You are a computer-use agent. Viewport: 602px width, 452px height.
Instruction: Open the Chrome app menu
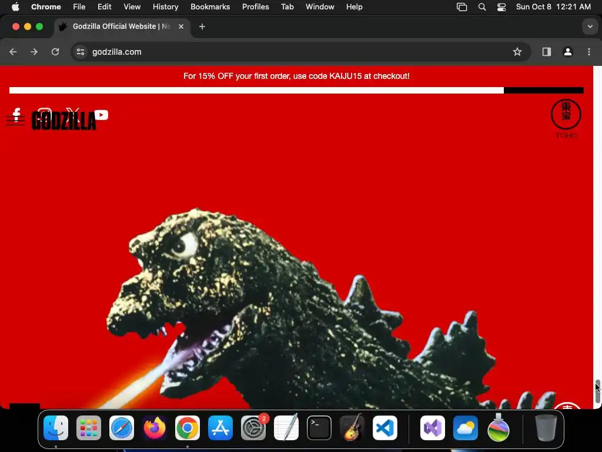[x=46, y=7]
